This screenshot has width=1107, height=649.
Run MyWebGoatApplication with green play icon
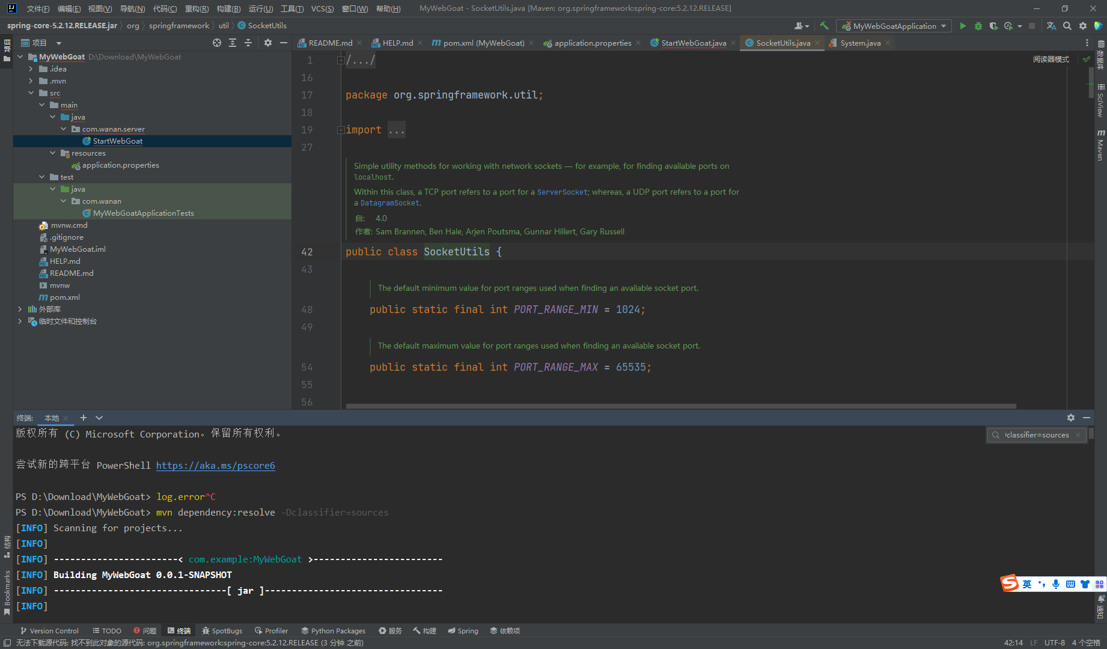963,26
